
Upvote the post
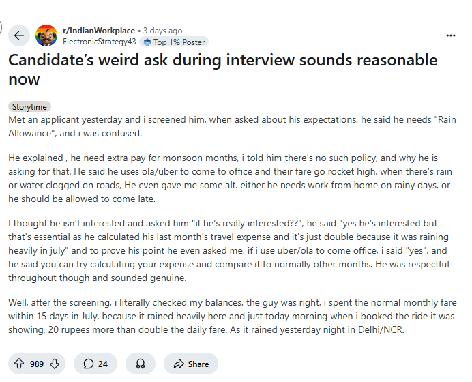(x=19, y=364)
